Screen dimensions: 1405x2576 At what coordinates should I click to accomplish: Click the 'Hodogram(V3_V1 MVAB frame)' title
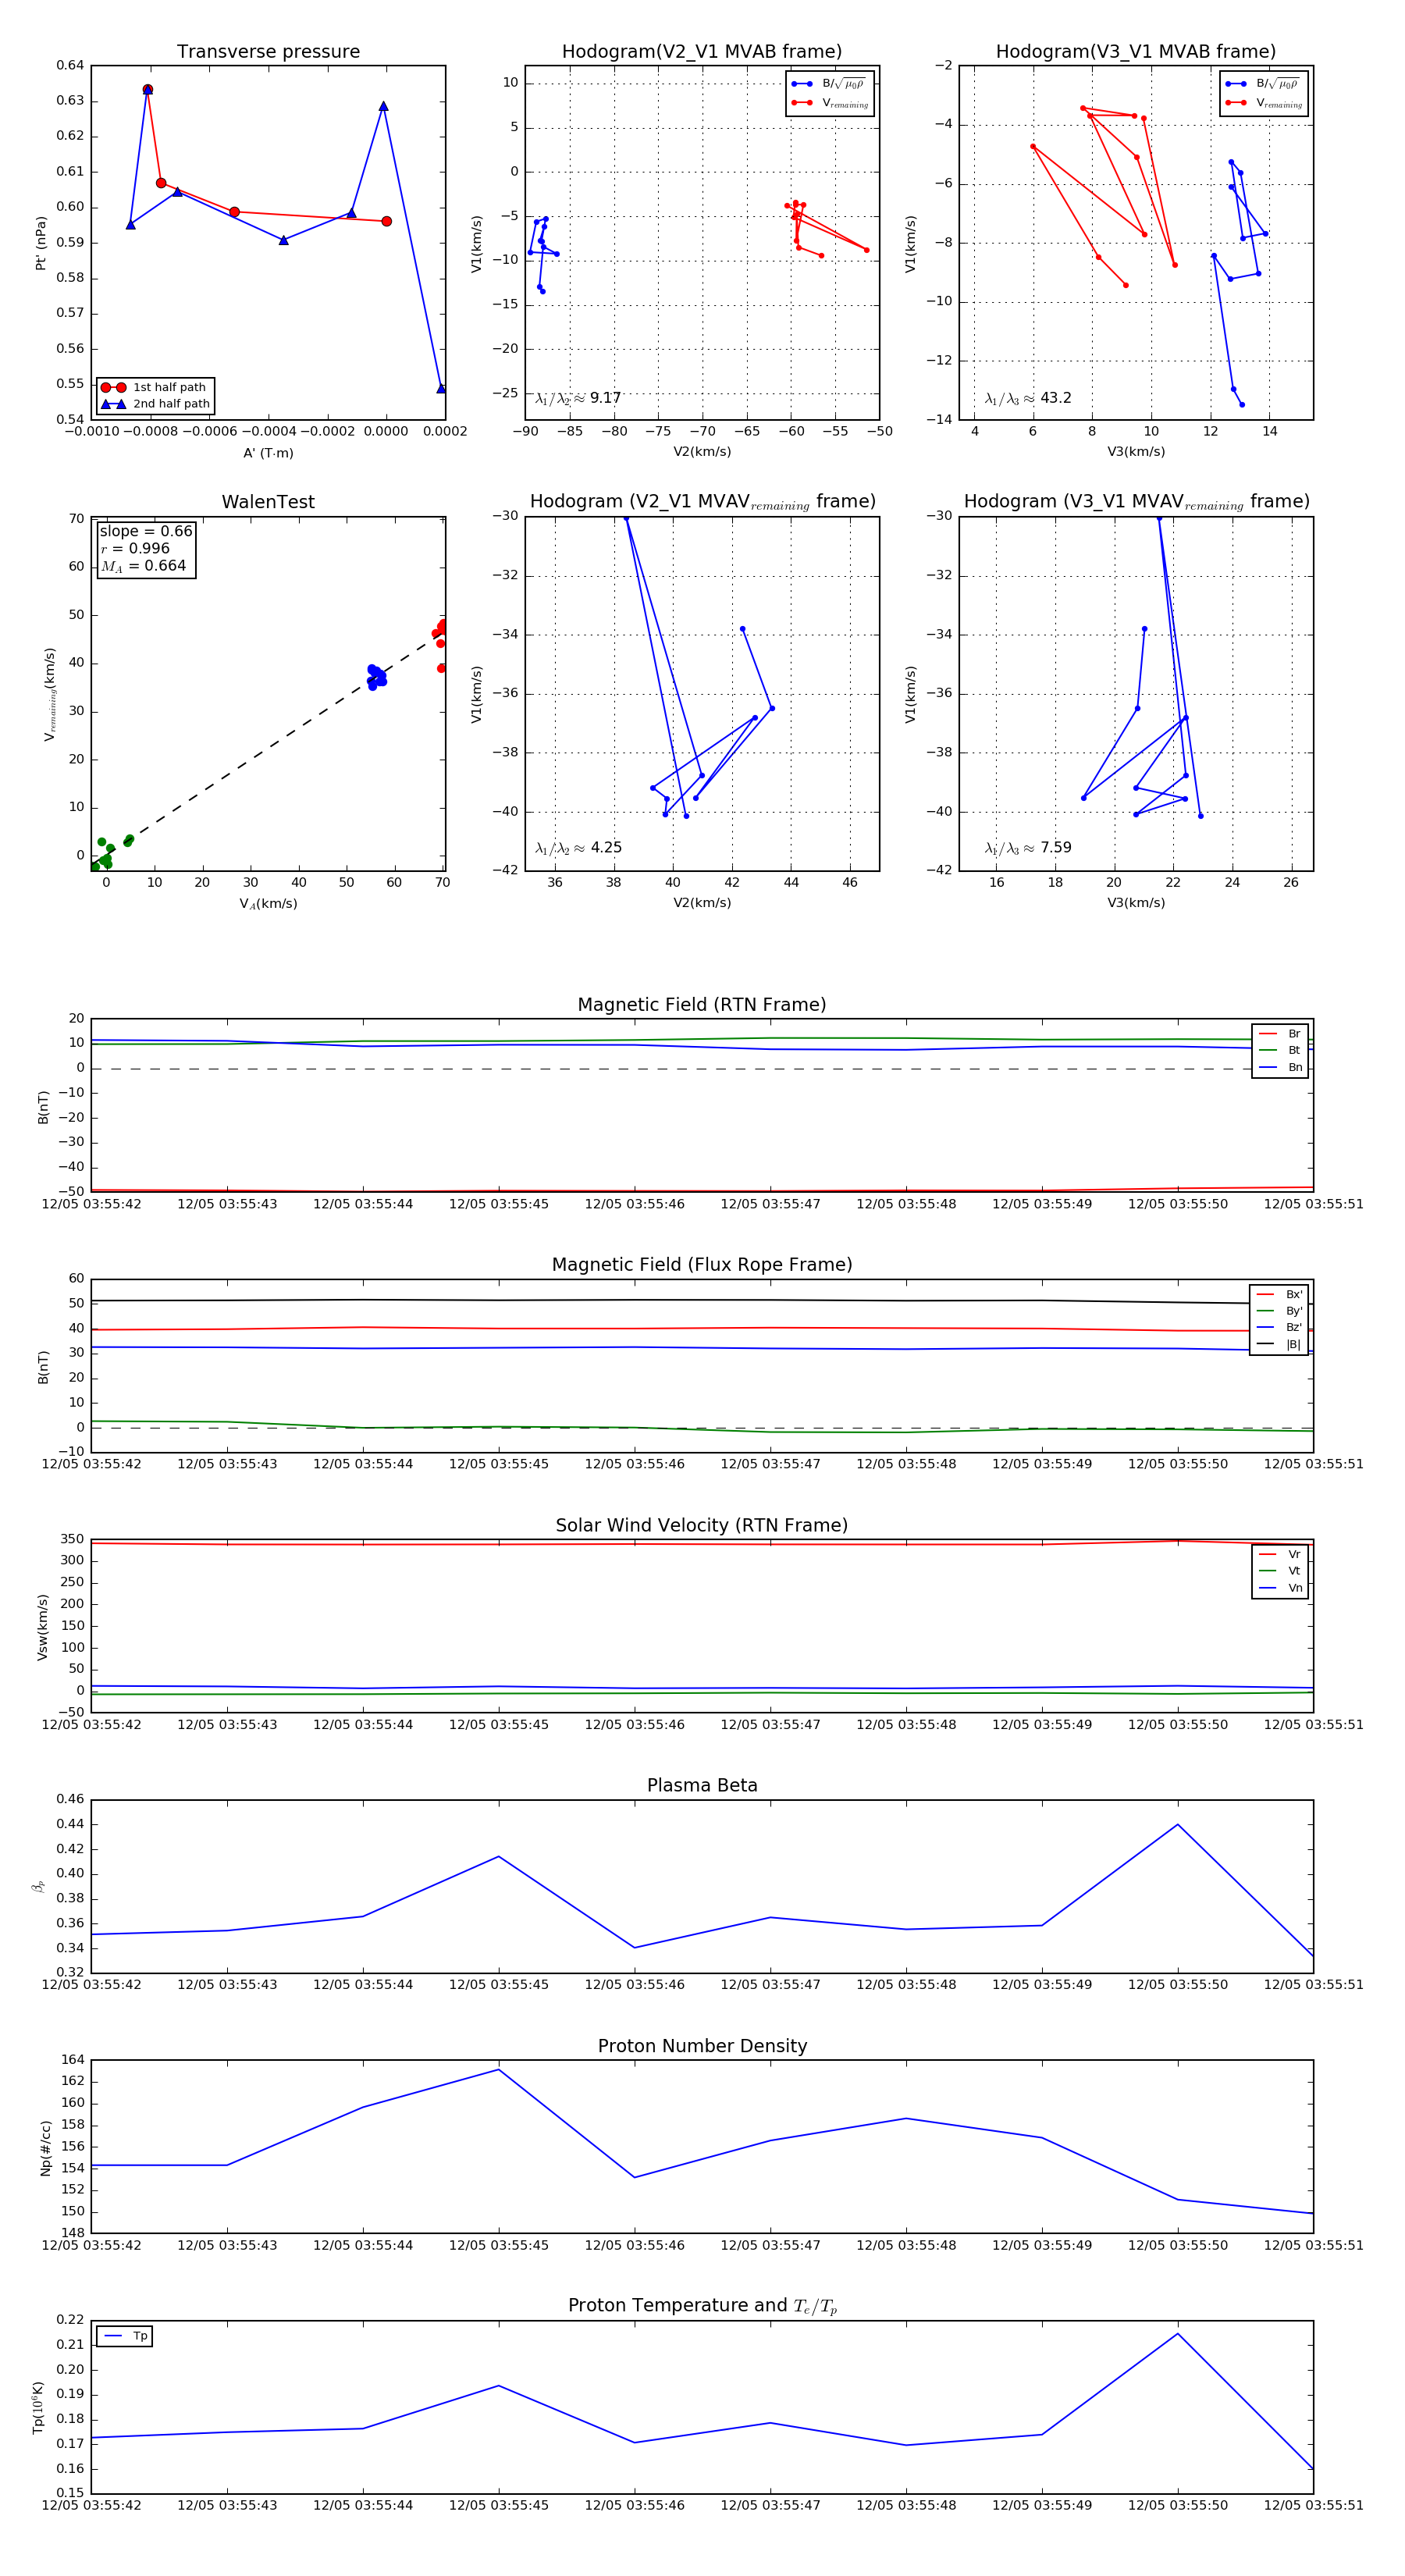pos(1136,52)
